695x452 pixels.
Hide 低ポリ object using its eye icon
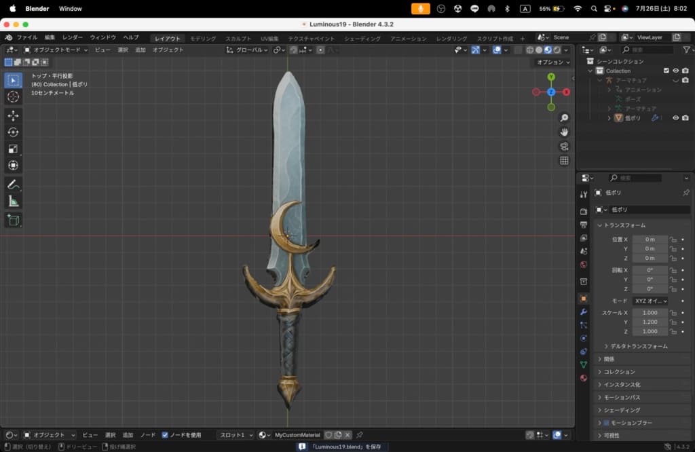pos(675,118)
